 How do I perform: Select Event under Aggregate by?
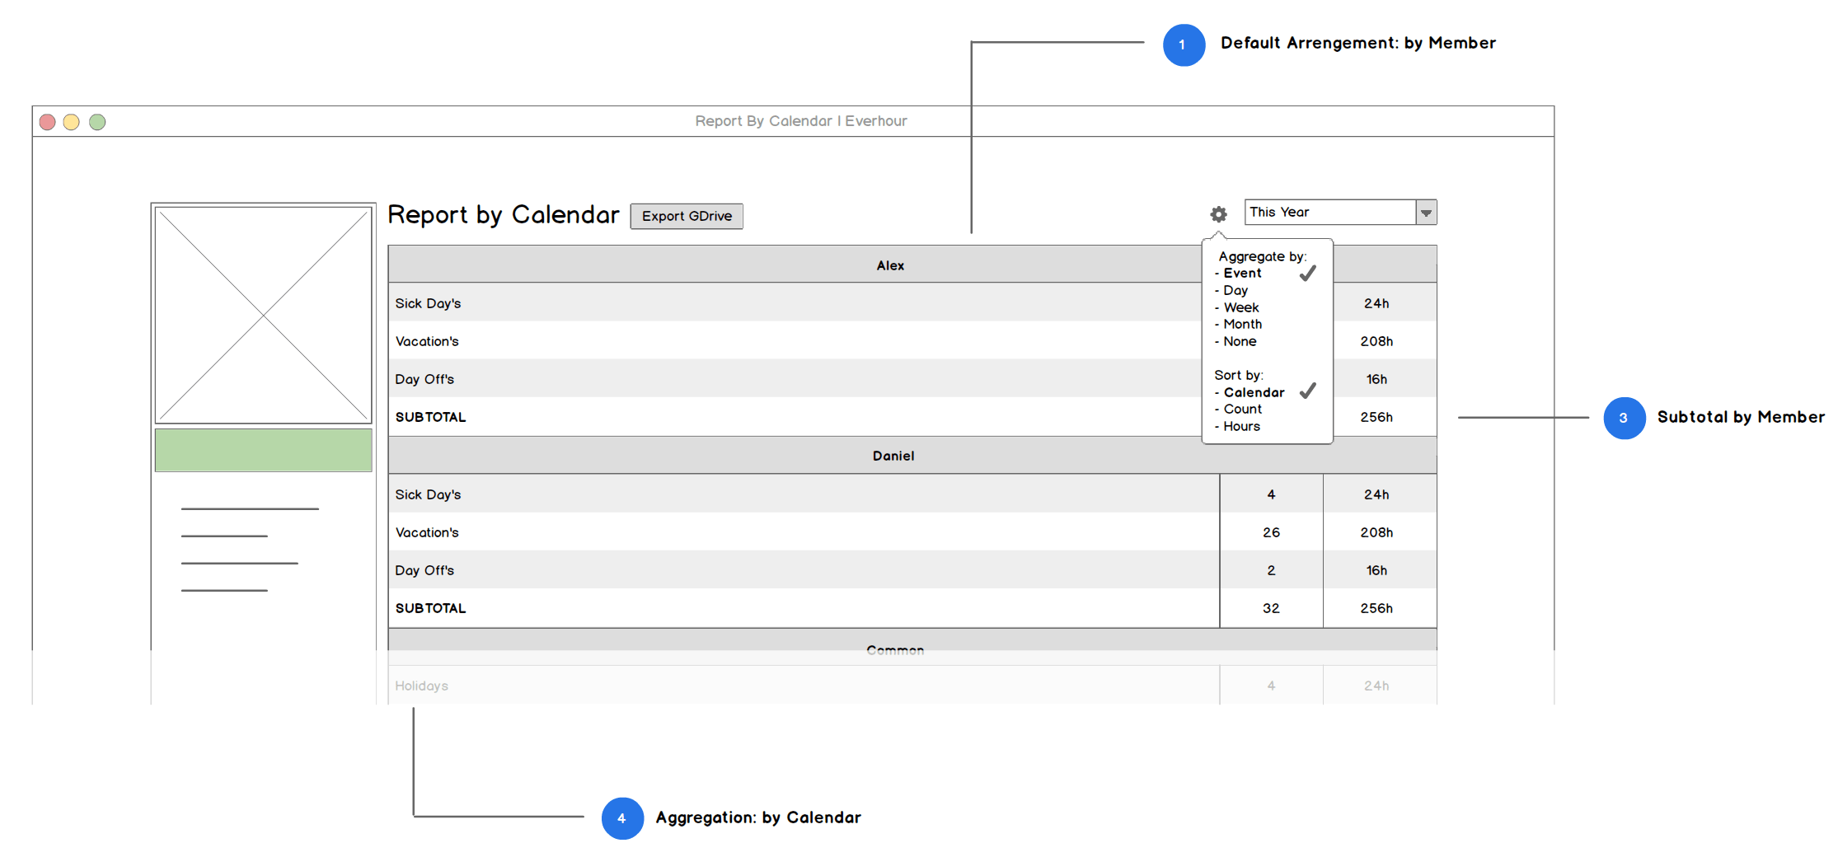[1242, 274]
